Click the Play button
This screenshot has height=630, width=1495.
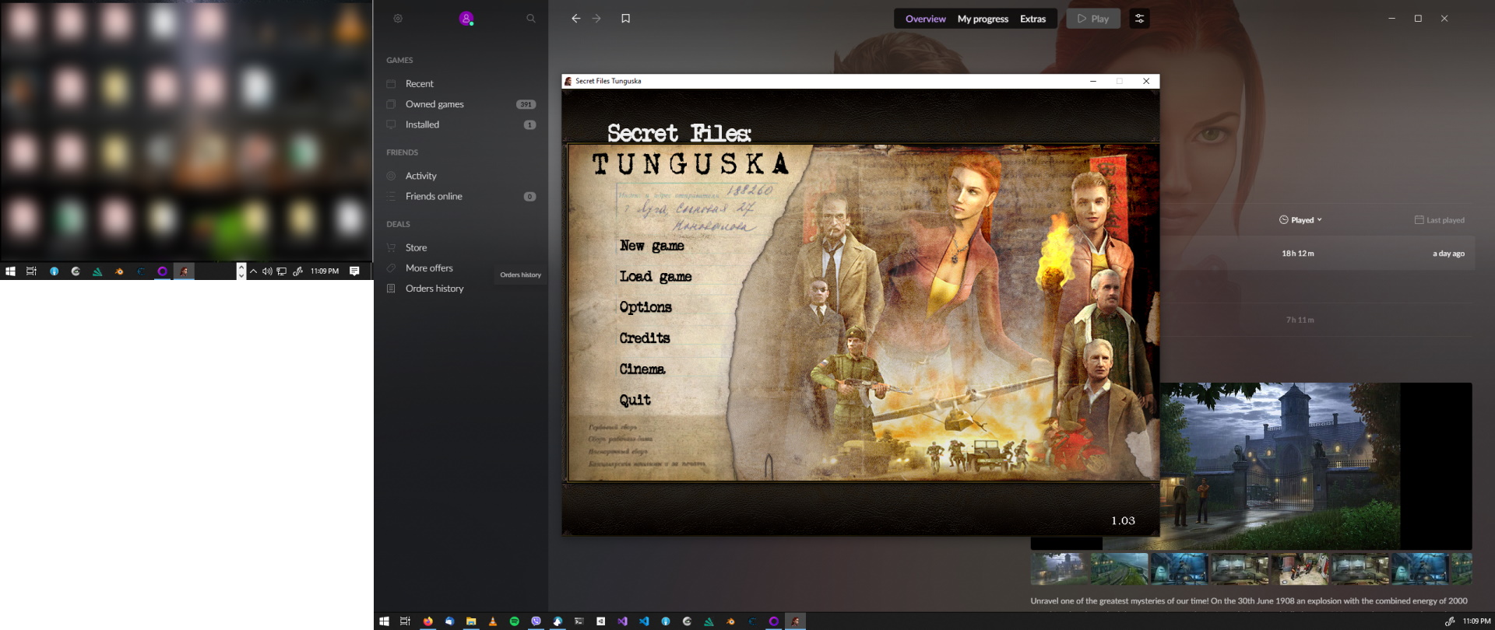click(x=1093, y=18)
